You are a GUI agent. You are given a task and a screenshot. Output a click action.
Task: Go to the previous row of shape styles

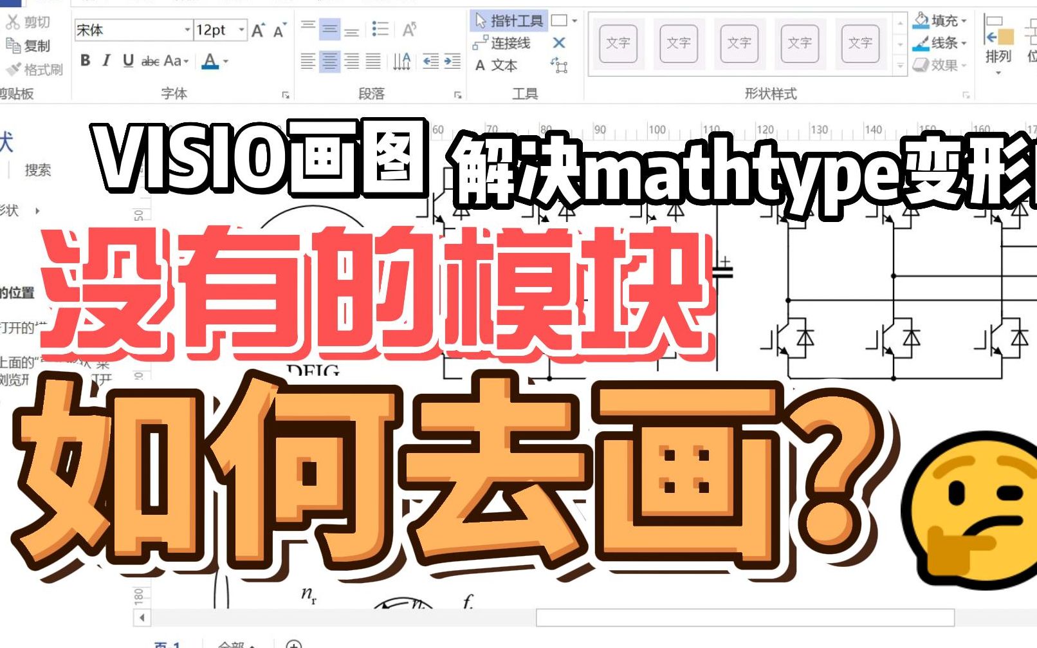pos(900,24)
